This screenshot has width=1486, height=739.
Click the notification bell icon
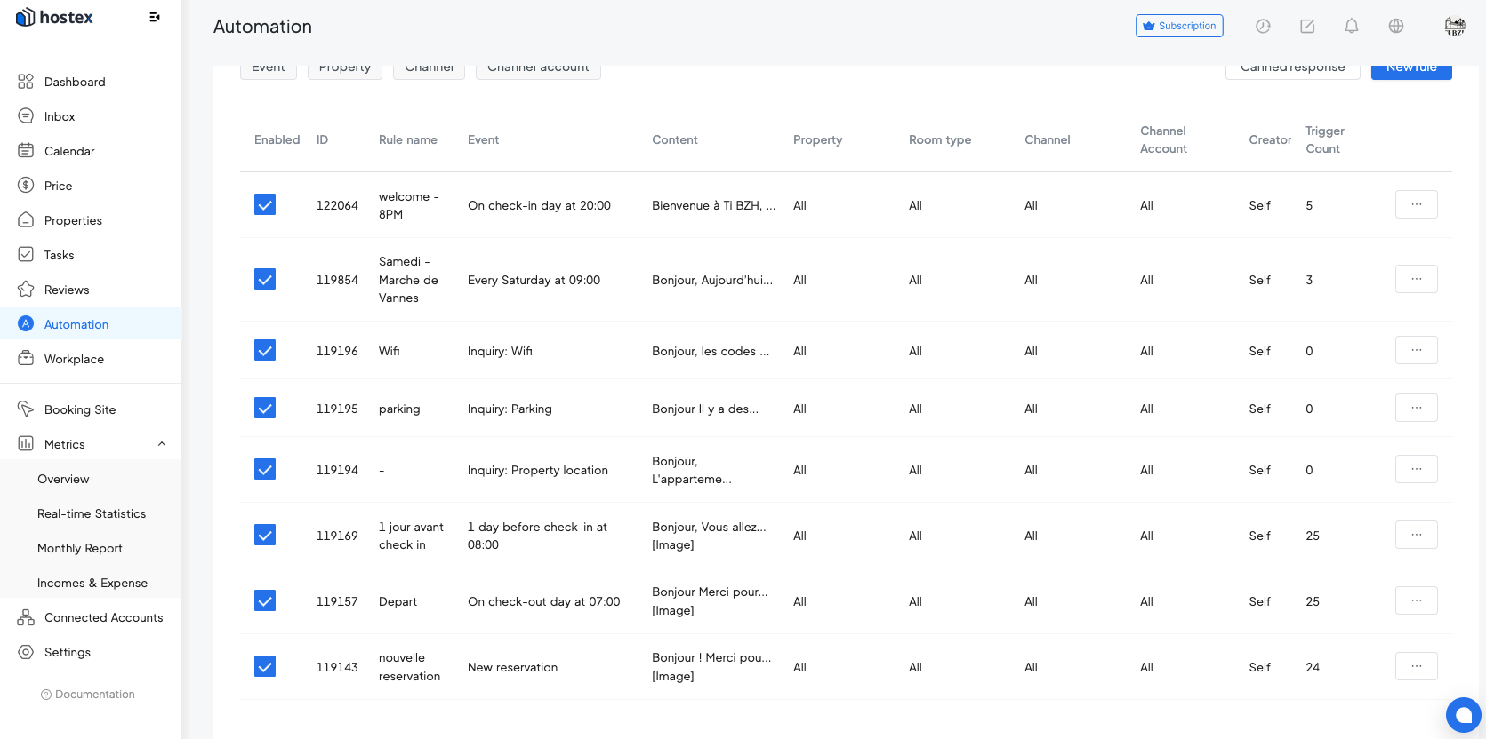1351,26
